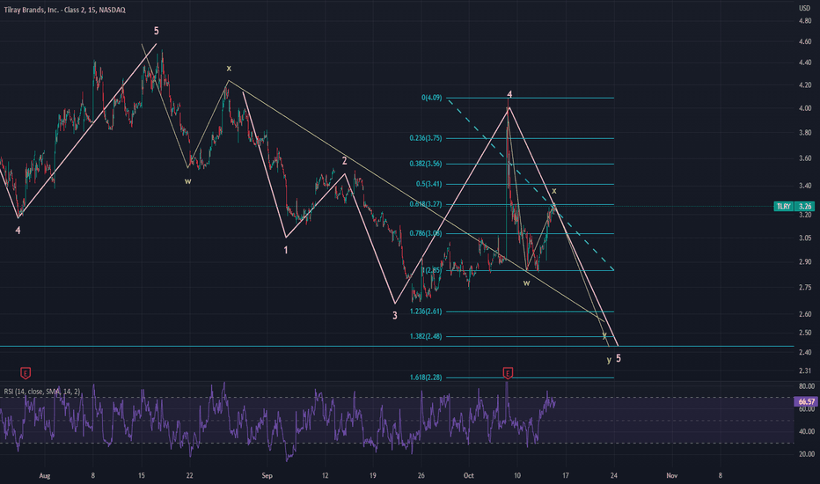Open the earnings marker below early August
This screenshot has height=484, width=820.
pyautogui.click(x=26, y=373)
